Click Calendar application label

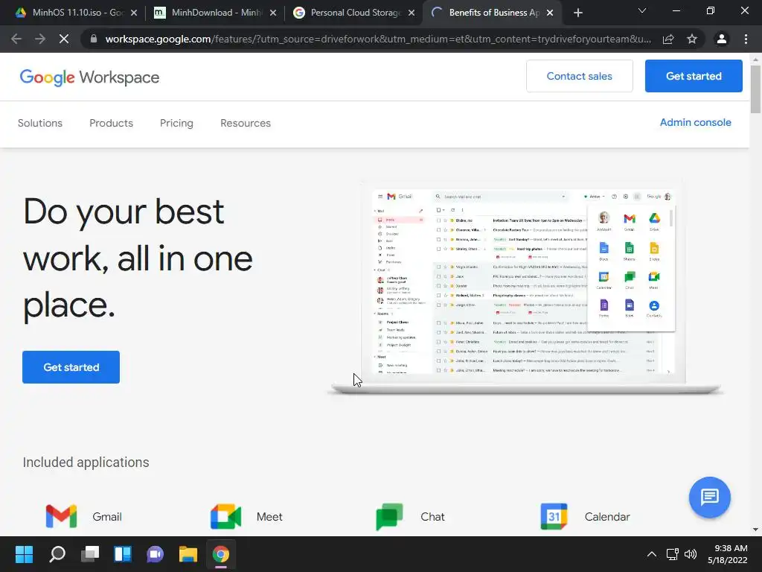pos(607,517)
